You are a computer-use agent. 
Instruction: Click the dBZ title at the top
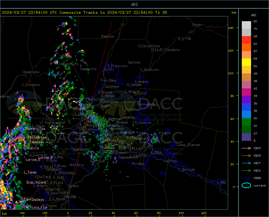pyautogui.click(x=134, y=4)
